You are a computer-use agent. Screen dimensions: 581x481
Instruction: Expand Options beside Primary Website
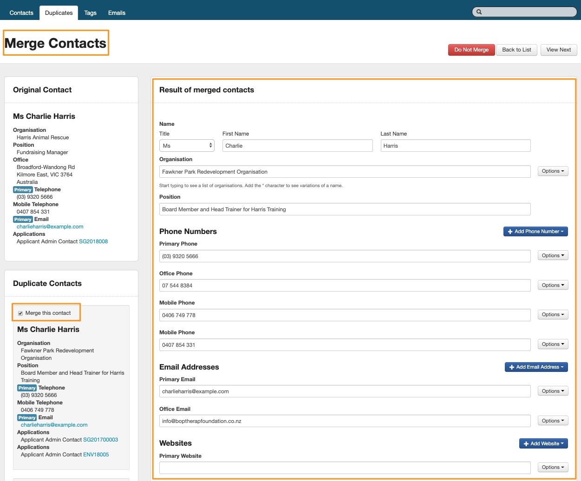[x=553, y=468]
